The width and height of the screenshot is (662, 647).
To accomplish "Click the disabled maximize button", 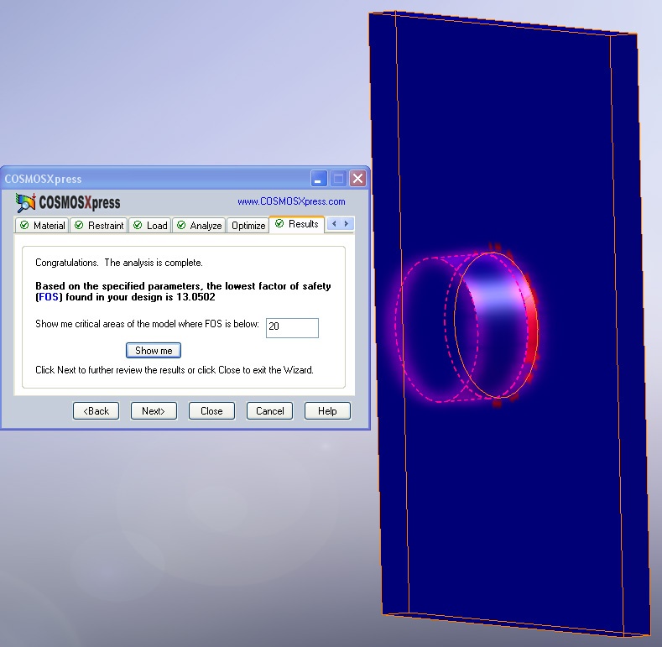I will [x=338, y=179].
